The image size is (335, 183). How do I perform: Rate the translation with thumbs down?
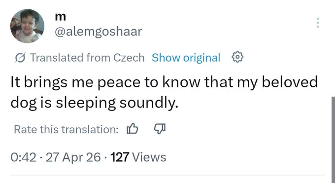(x=160, y=129)
